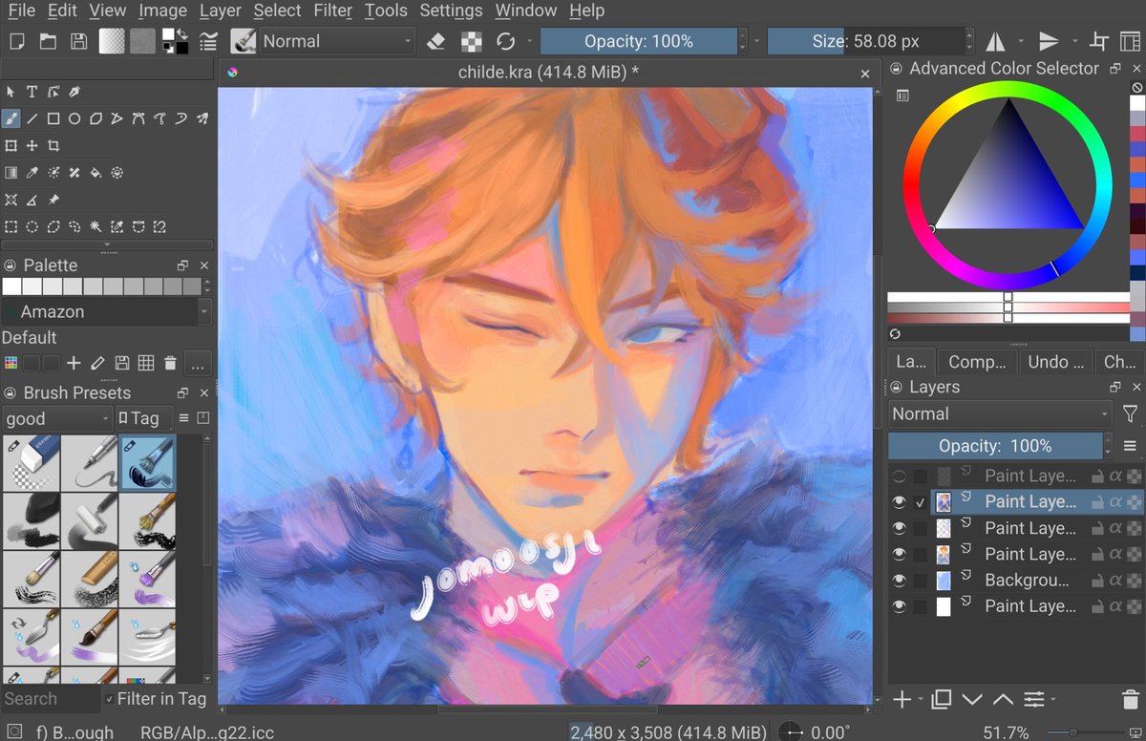
Task: Toggle alpha lock on selected Paint Layer
Action: click(1114, 501)
